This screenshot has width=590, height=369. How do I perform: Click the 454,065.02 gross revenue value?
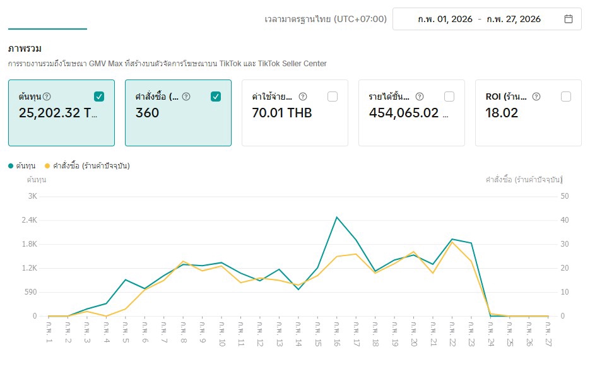[404, 114]
